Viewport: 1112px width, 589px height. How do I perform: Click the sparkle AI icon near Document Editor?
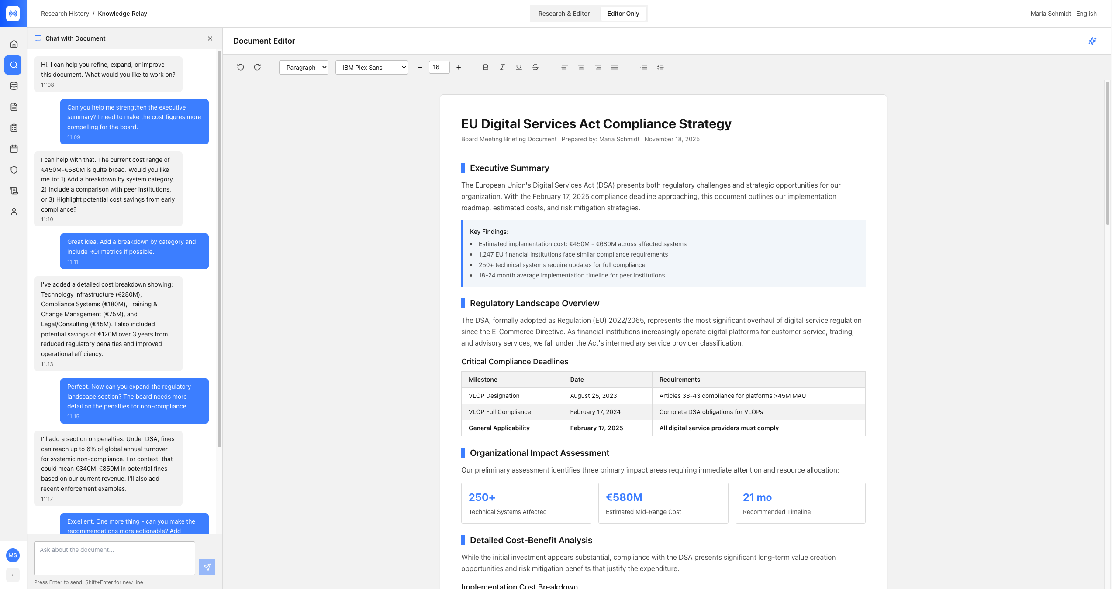pyautogui.click(x=1092, y=41)
